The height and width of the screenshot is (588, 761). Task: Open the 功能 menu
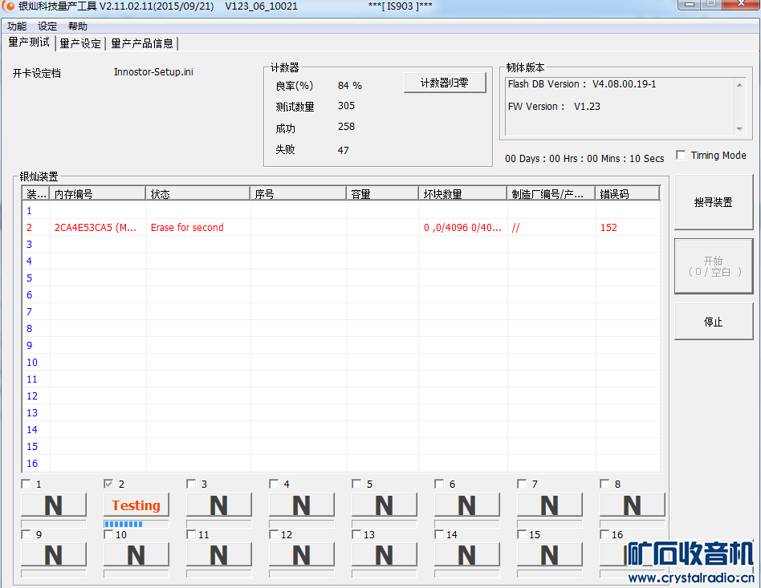(17, 26)
